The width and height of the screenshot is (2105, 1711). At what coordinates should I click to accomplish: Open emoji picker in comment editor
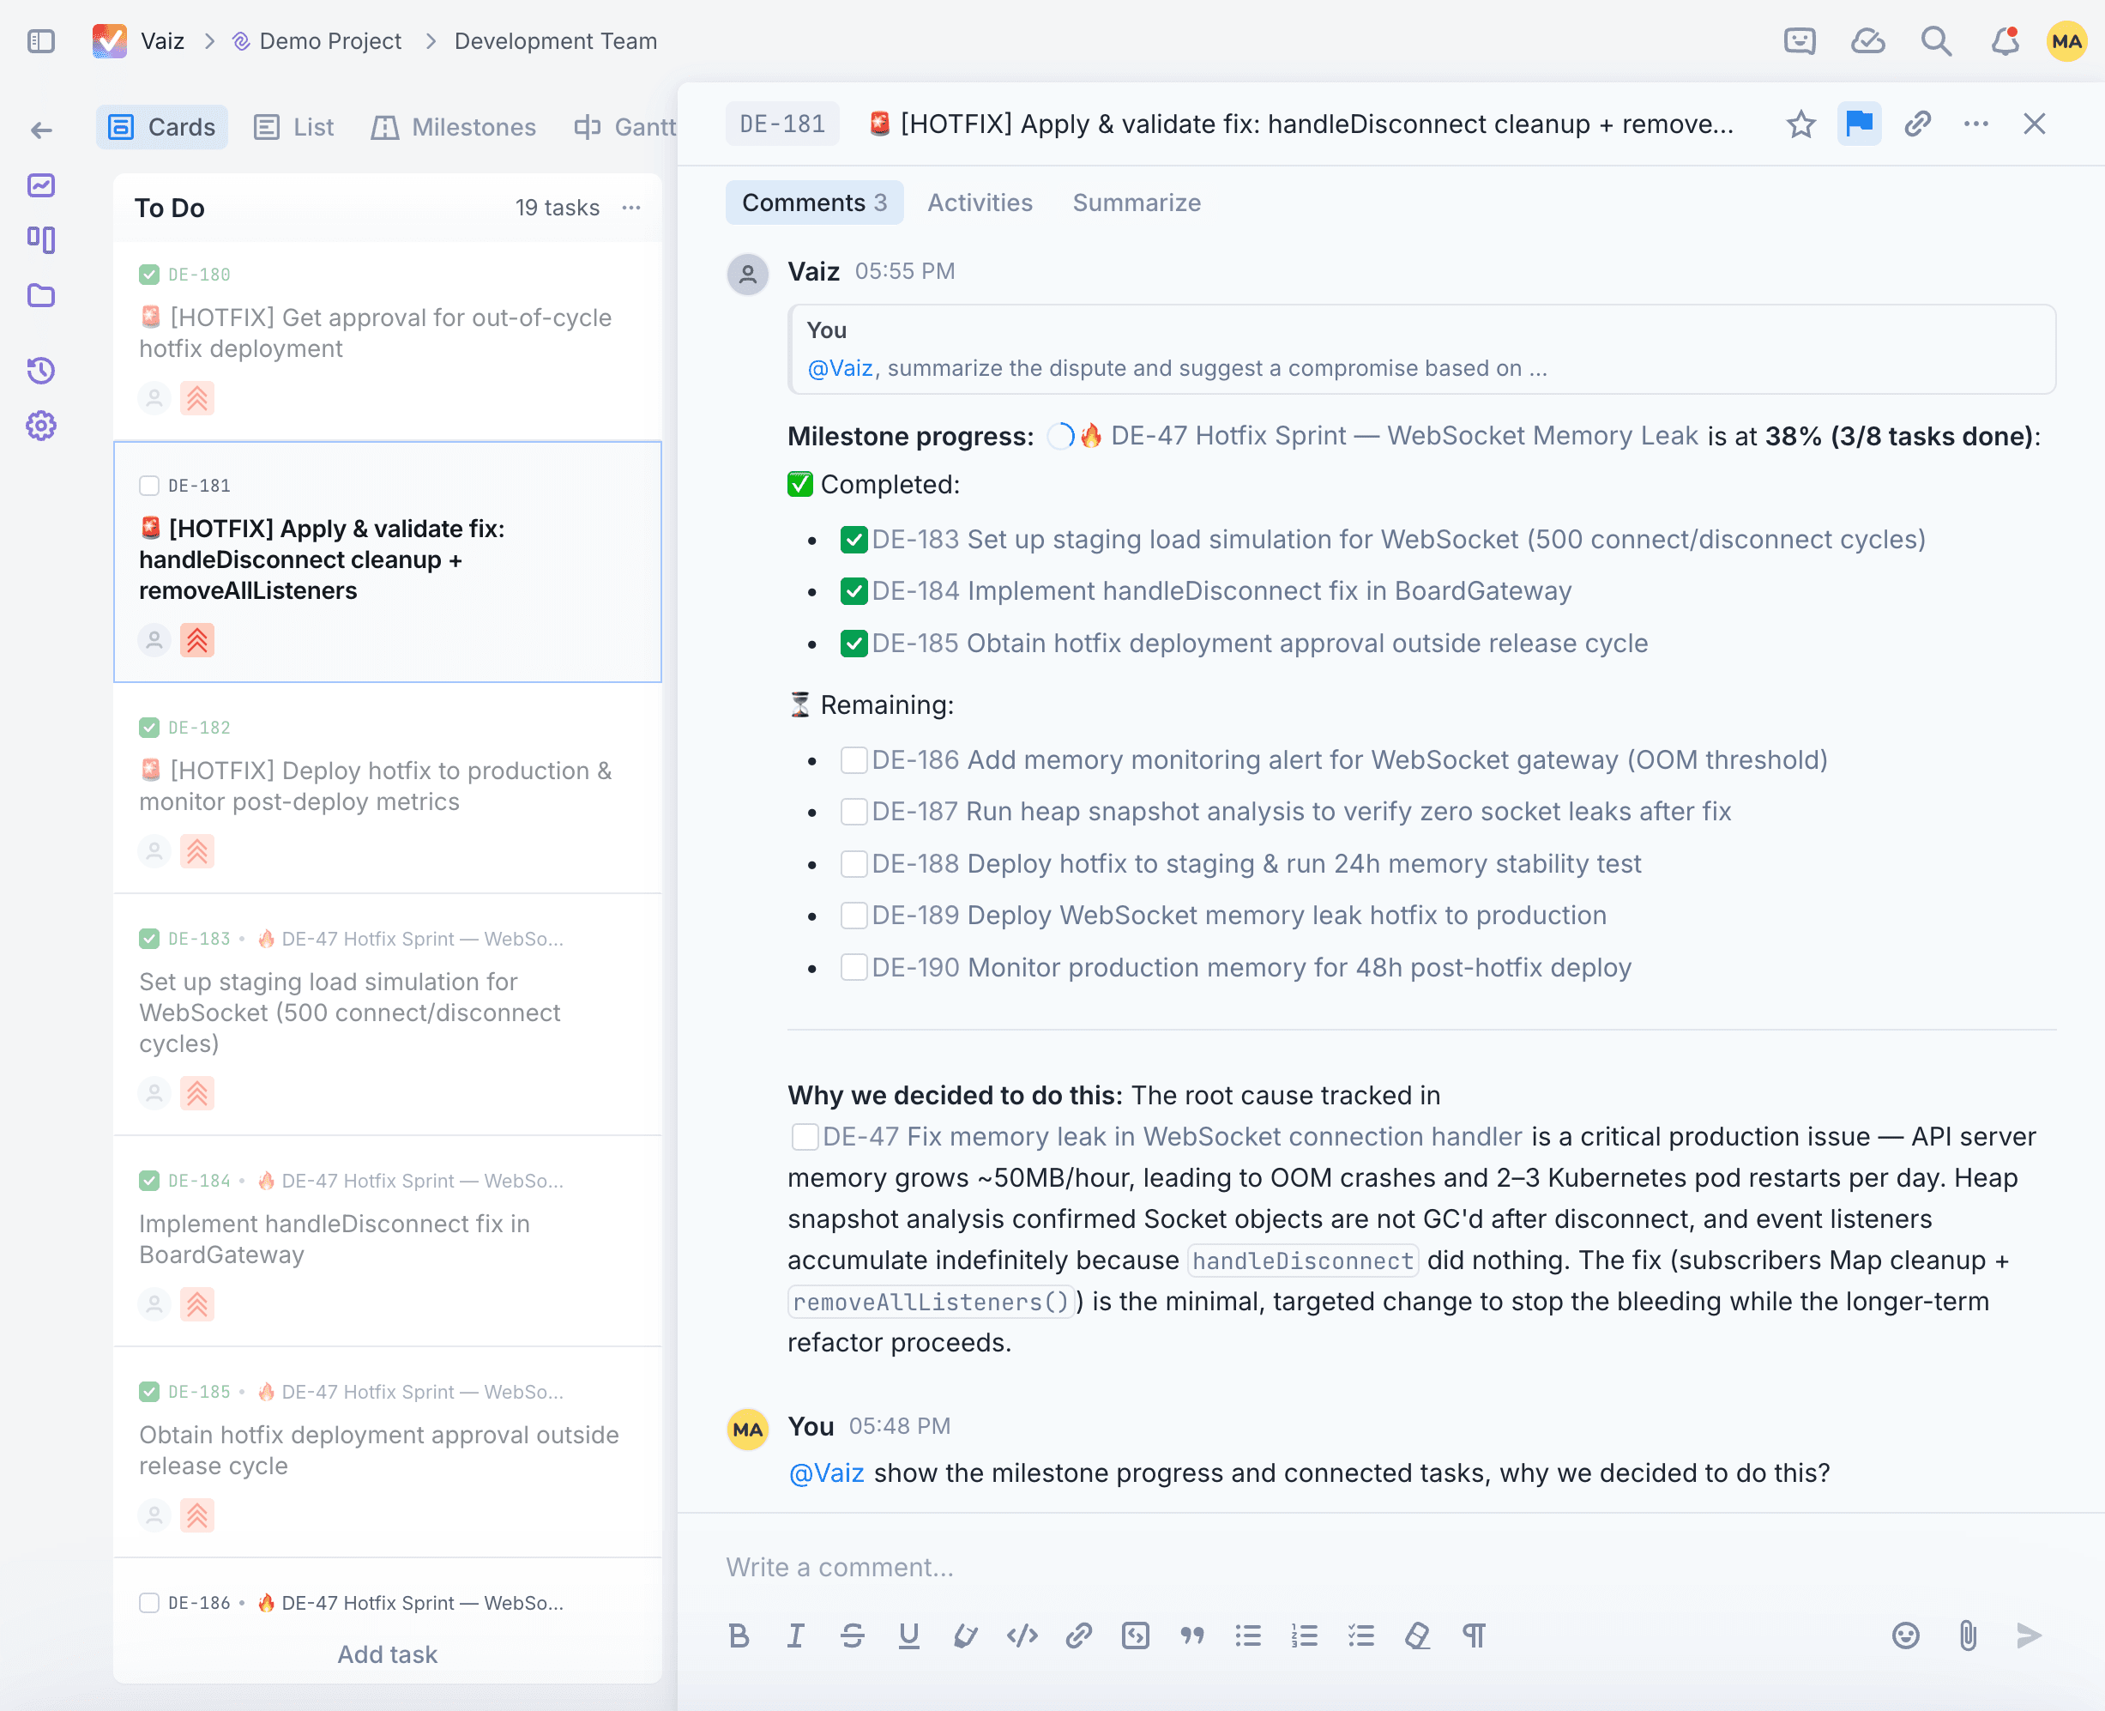click(x=1905, y=1636)
